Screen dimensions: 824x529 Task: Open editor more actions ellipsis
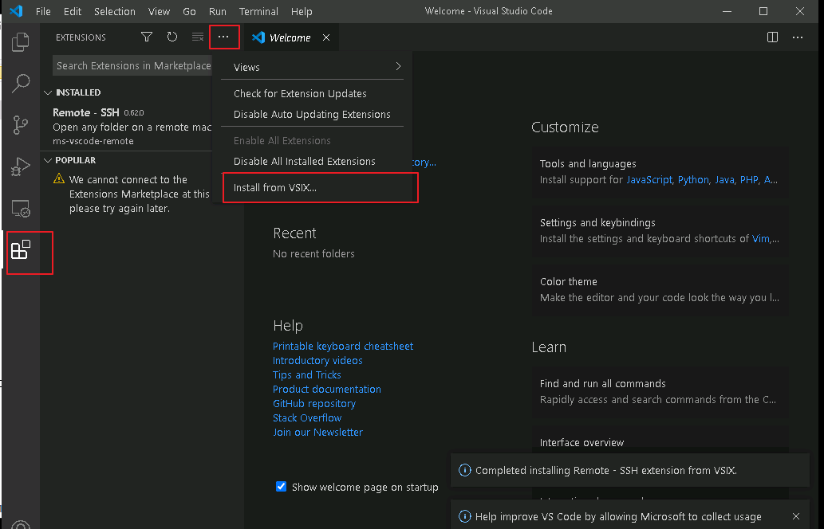coord(798,37)
